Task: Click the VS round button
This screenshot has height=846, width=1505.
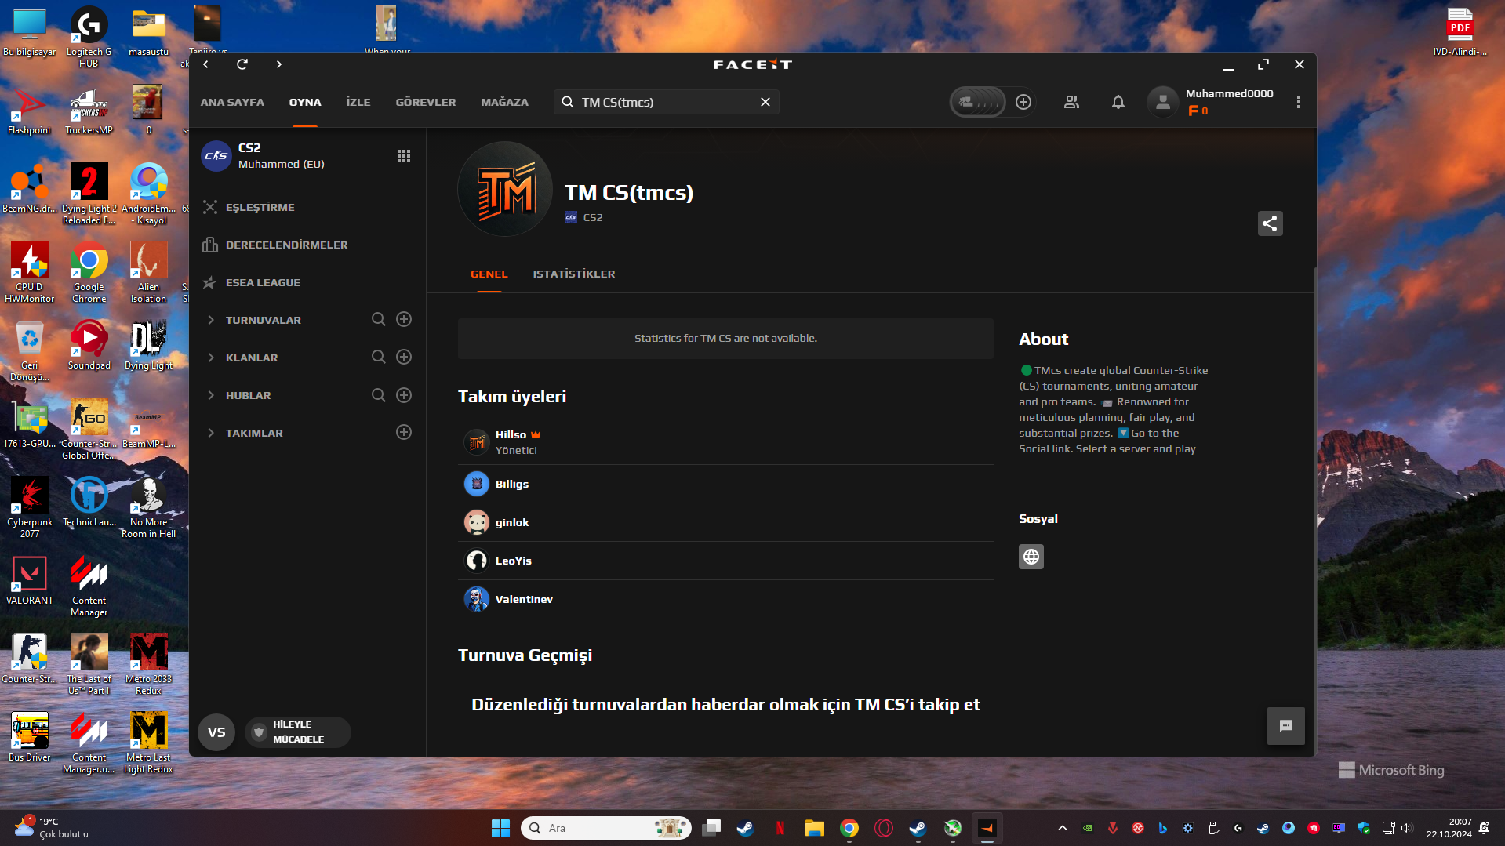Action: [x=216, y=732]
